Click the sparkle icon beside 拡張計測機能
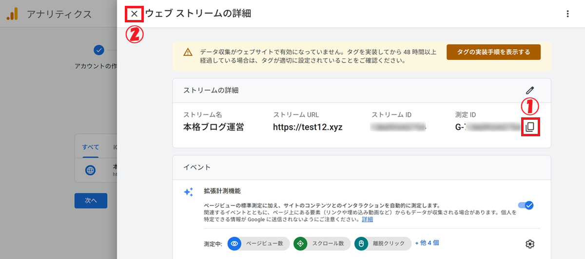This screenshot has width=585, height=259. pos(188,192)
